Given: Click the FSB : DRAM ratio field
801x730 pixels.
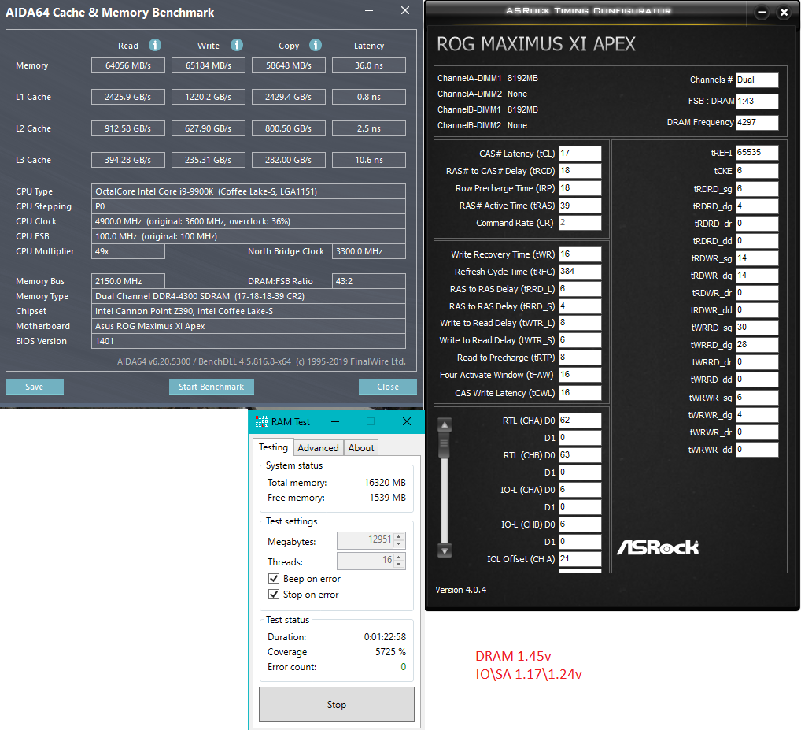Looking at the screenshot, I should click(757, 102).
